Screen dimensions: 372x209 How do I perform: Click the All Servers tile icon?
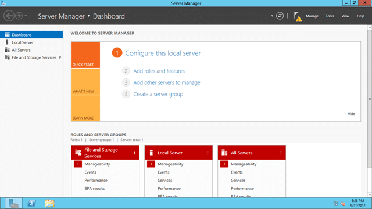(224, 153)
